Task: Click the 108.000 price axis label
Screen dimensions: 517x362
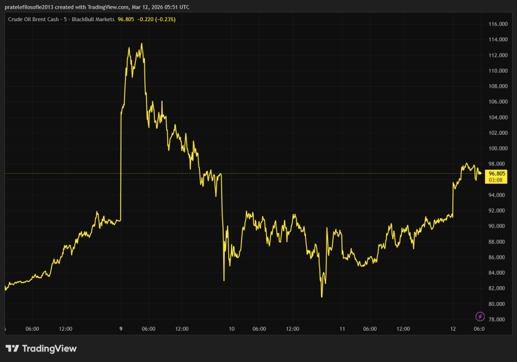Action: 497,86
